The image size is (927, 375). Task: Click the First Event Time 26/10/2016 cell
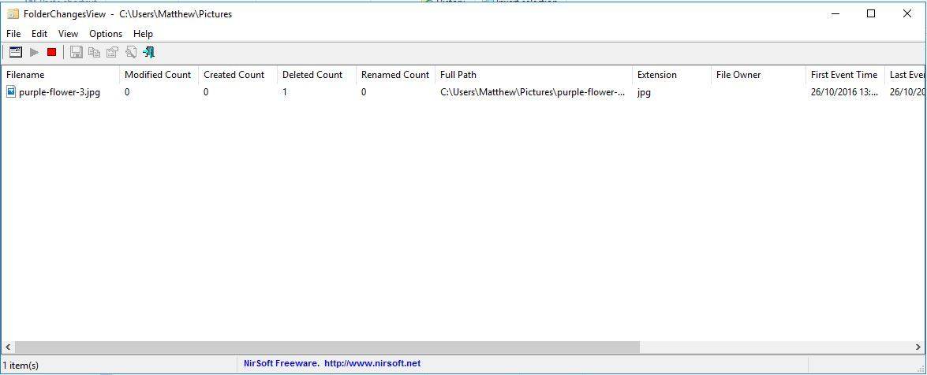(844, 92)
